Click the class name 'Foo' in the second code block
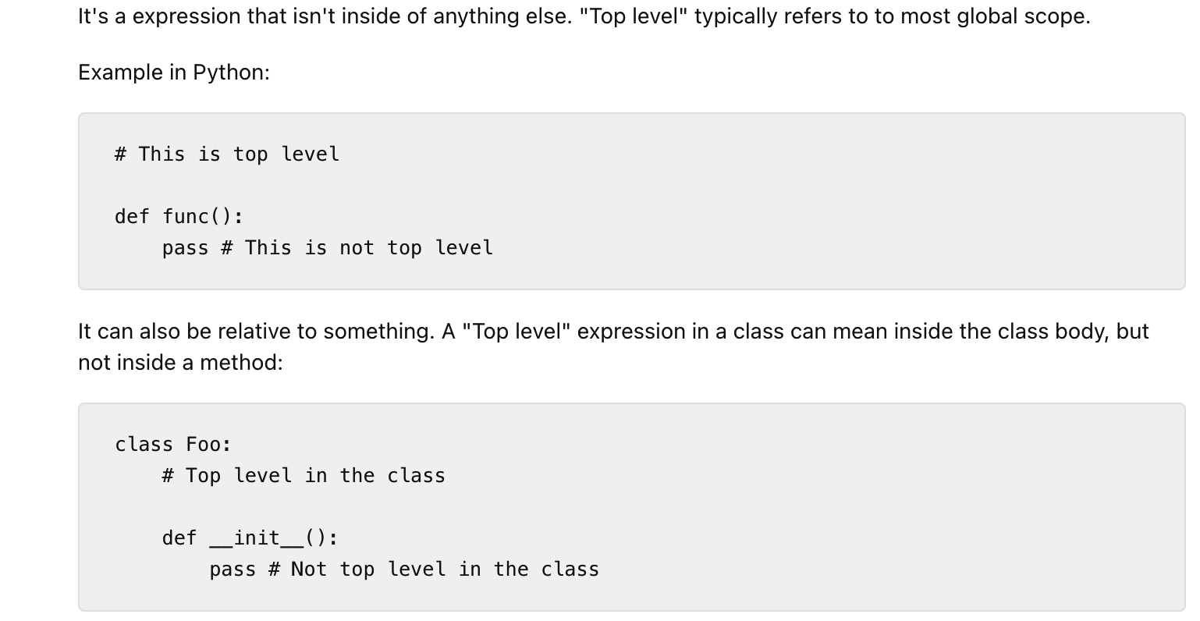Viewport: 1200px width, 621px height. point(203,445)
